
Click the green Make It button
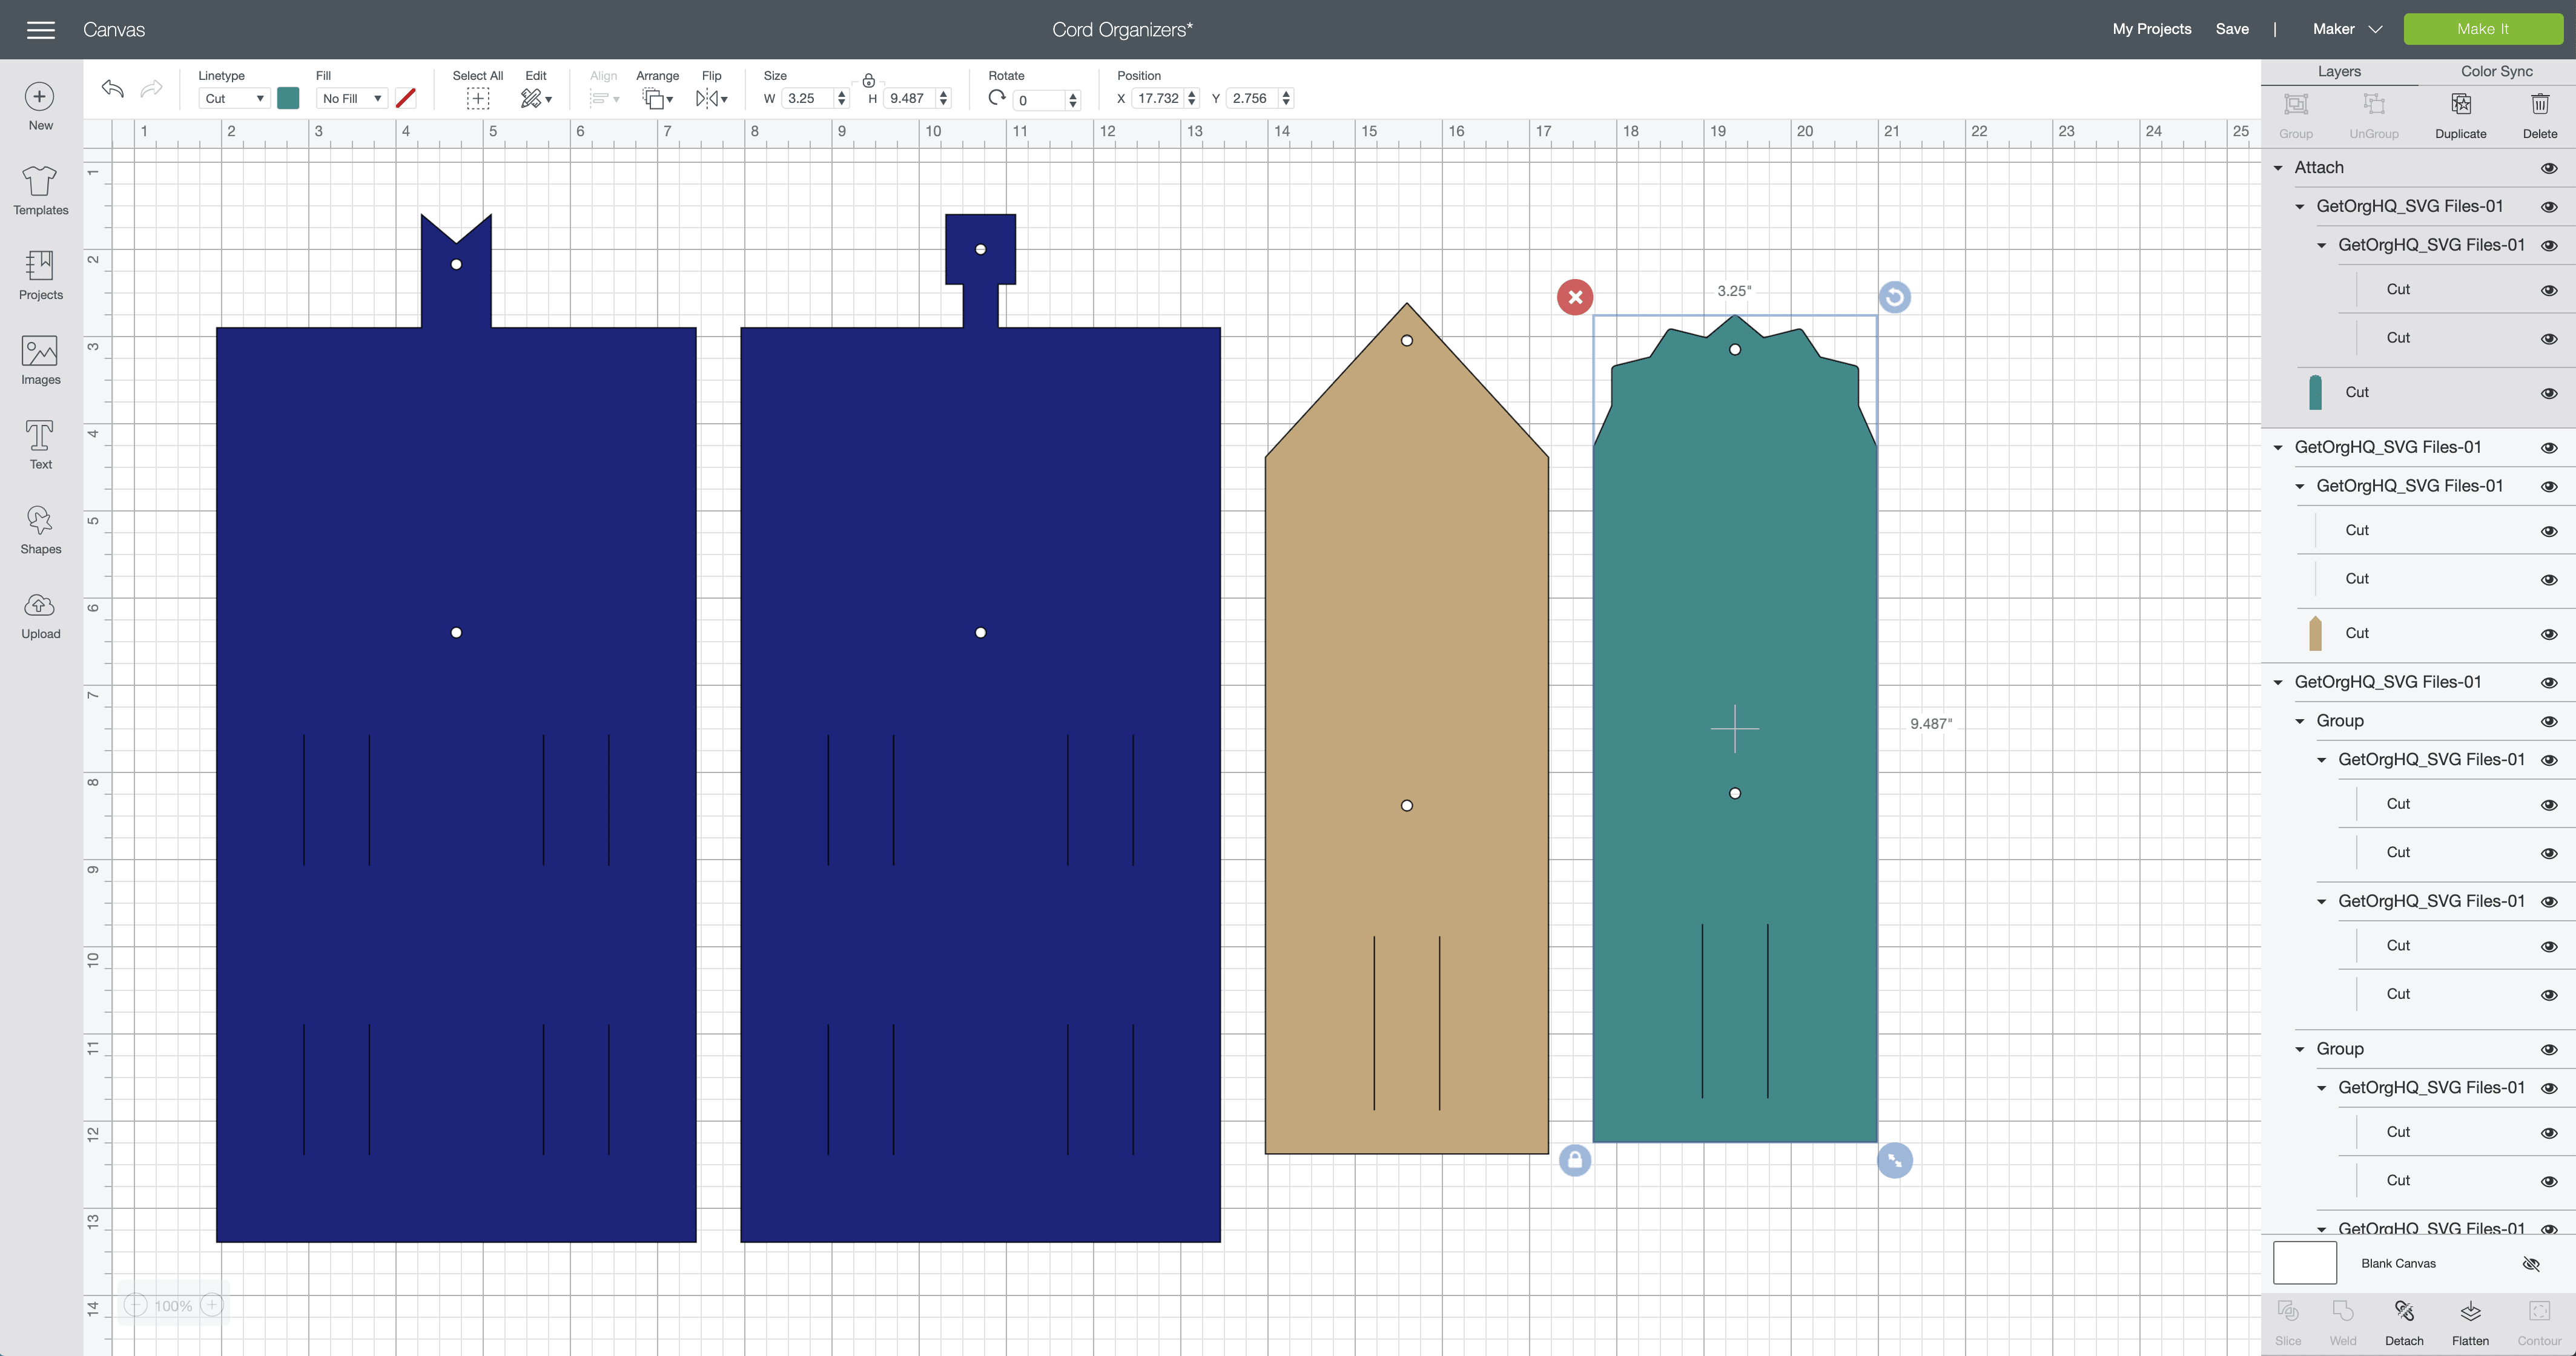tap(2482, 29)
